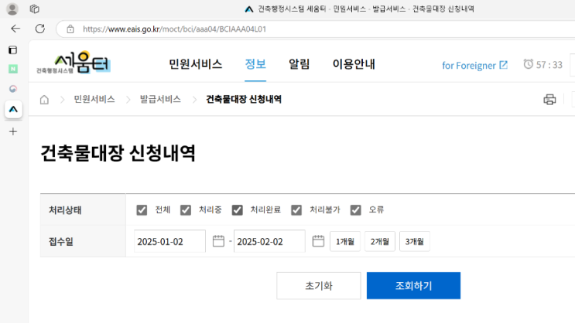Toggle the 처리중 checkbox
Viewport: 575px width, 323px height.
coord(186,210)
